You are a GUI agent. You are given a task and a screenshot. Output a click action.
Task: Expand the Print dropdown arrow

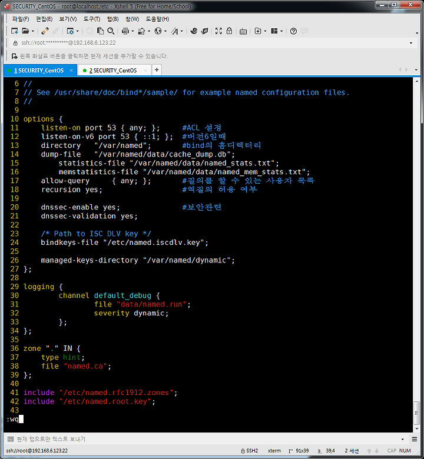tap(132, 31)
